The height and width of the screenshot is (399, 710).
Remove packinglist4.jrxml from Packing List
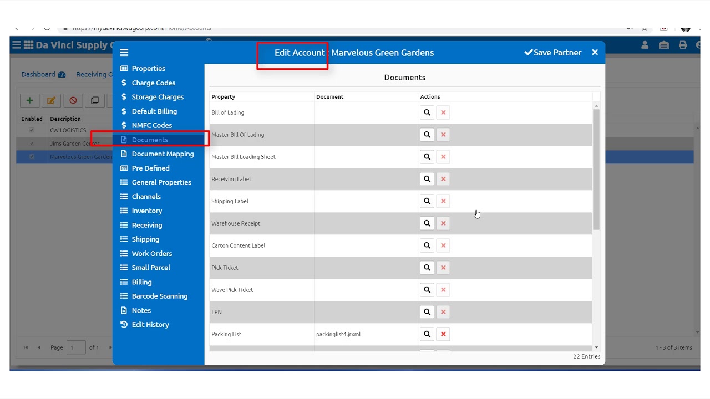pyautogui.click(x=443, y=334)
